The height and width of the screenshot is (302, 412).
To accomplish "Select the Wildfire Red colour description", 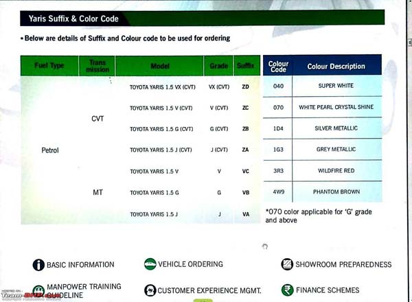I will coord(336,170).
